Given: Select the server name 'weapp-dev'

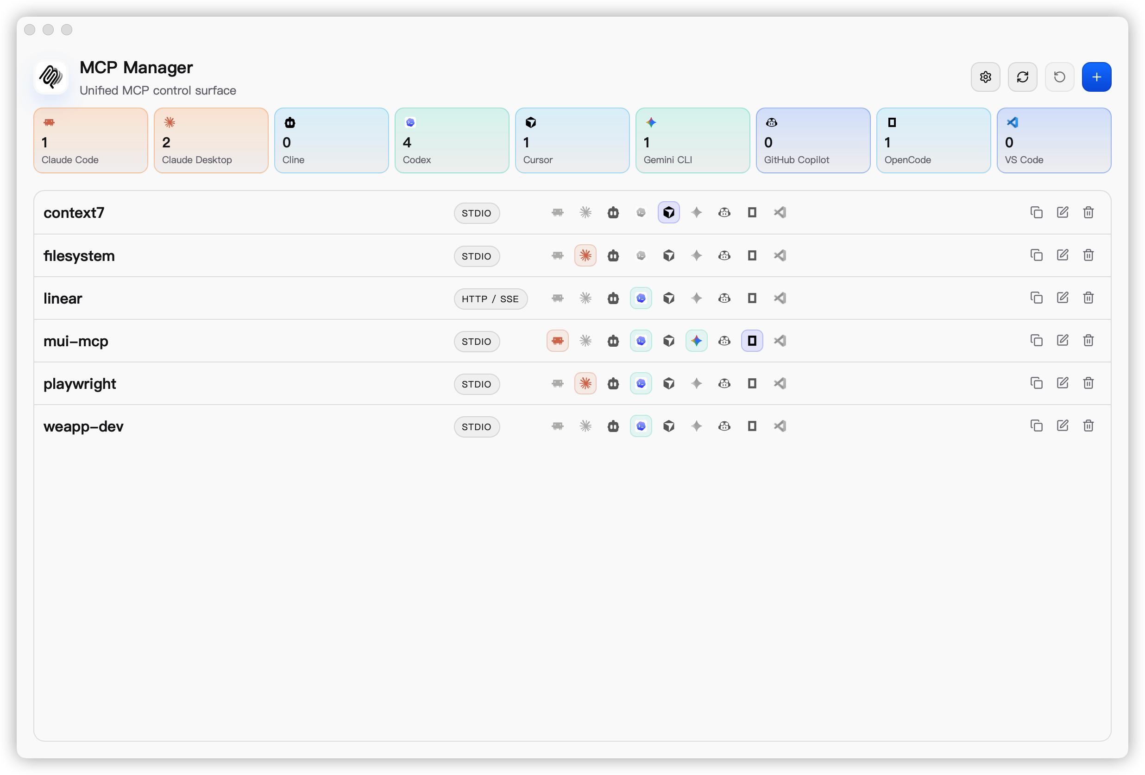Looking at the screenshot, I should tap(83, 426).
